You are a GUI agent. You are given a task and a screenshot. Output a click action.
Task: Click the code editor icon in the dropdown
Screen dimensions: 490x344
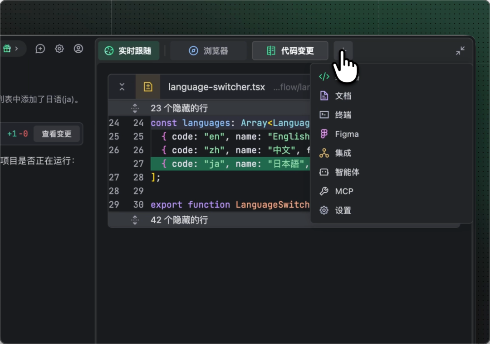324,77
